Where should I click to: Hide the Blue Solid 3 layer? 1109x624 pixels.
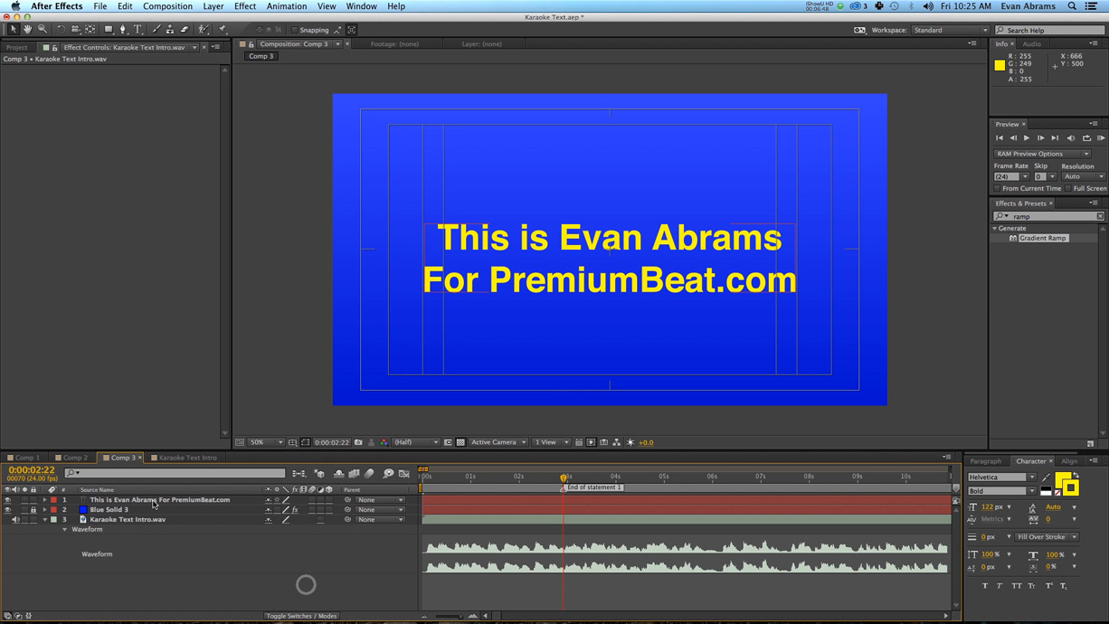click(x=7, y=510)
